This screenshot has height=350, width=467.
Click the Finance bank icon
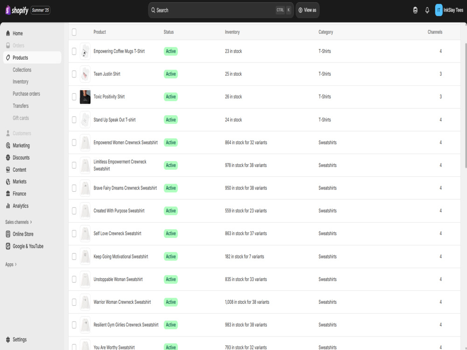[8, 194]
